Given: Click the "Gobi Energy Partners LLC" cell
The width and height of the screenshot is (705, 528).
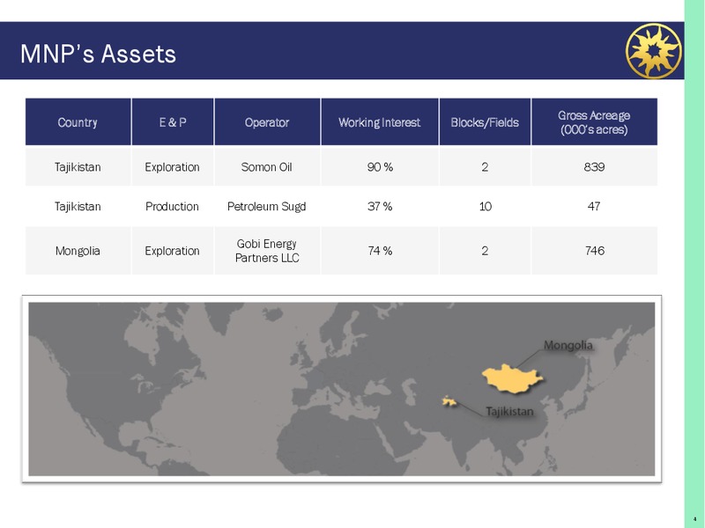Looking at the screenshot, I should (x=267, y=251).
